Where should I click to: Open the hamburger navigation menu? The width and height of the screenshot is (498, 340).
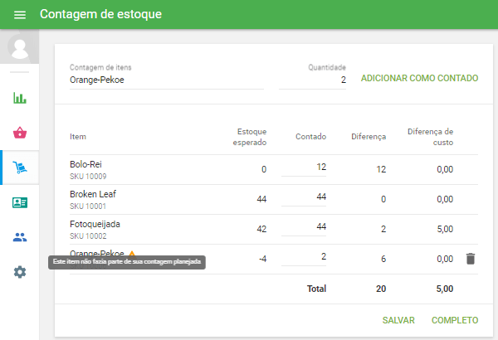20,15
